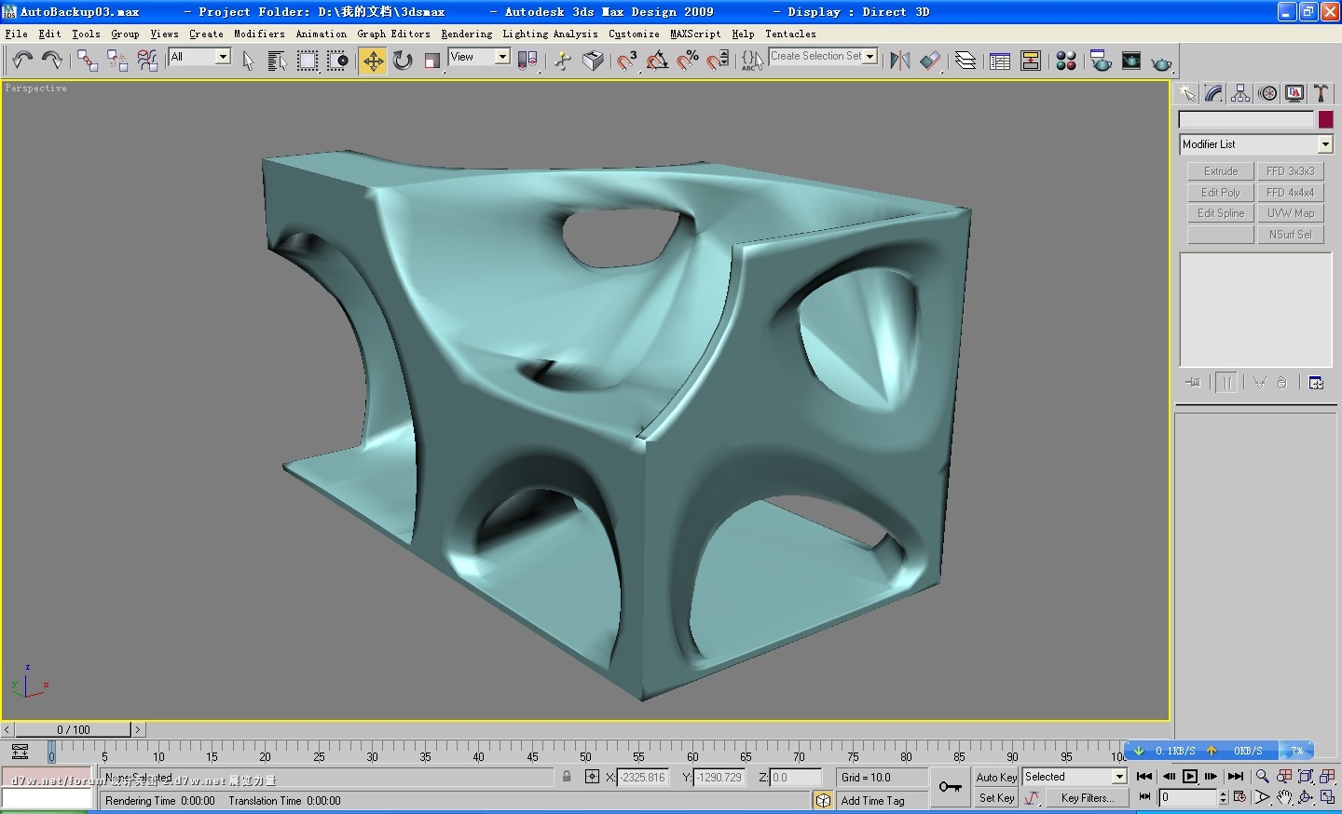This screenshot has width=1342, height=814.
Task: Click the Align tool icon
Action: 930,61
